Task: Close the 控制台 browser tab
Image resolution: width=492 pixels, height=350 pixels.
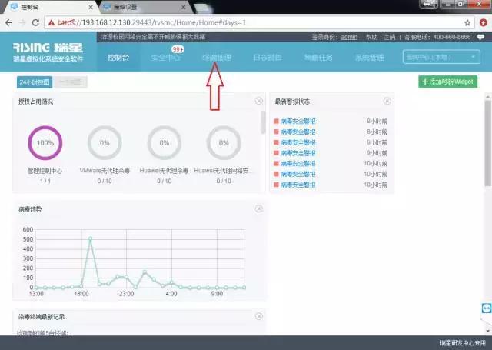Action: (91, 7)
